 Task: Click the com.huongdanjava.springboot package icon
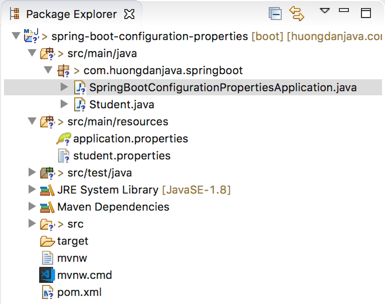(64, 71)
